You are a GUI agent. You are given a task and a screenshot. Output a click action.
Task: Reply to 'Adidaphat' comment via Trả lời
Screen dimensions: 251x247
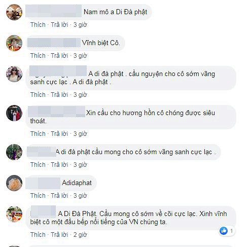59,196
